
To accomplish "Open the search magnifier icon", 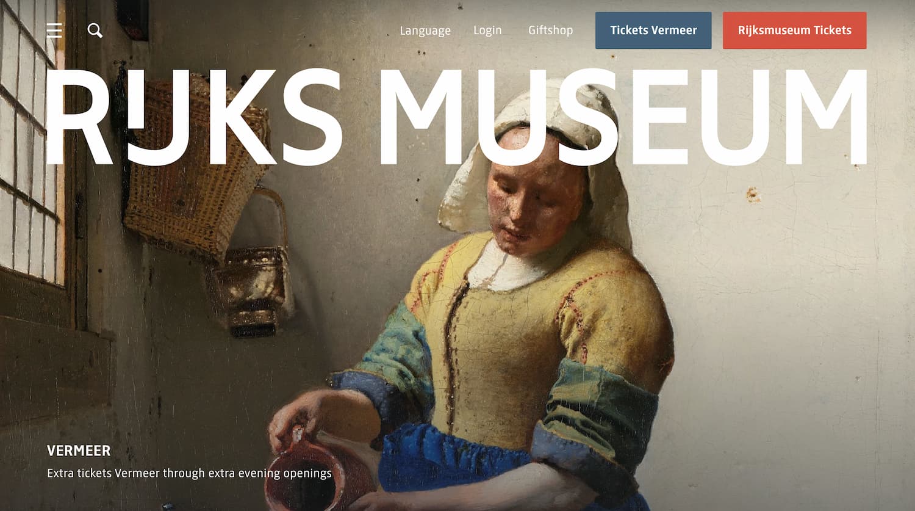I will pyautogui.click(x=95, y=30).
